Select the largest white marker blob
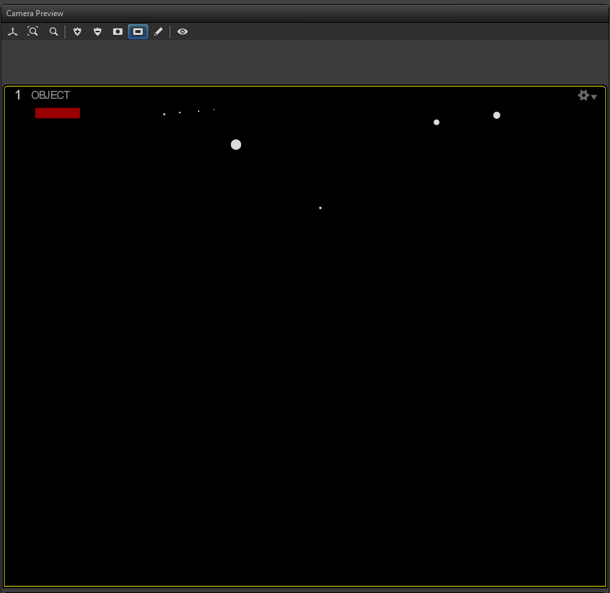 [x=236, y=145]
